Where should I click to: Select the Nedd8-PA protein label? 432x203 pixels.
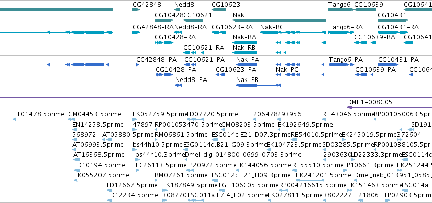coord(191,80)
